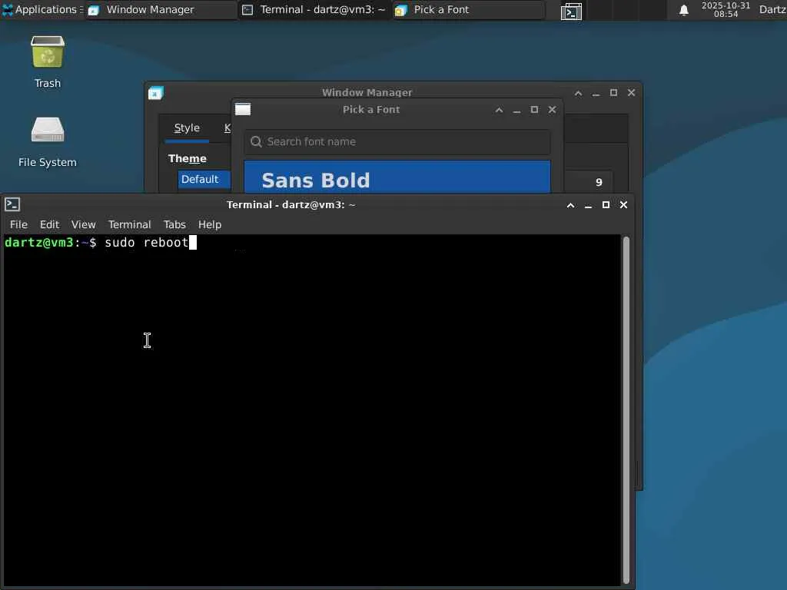Close the Terminal window
Image resolution: width=787 pixels, height=590 pixels.
click(623, 204)
